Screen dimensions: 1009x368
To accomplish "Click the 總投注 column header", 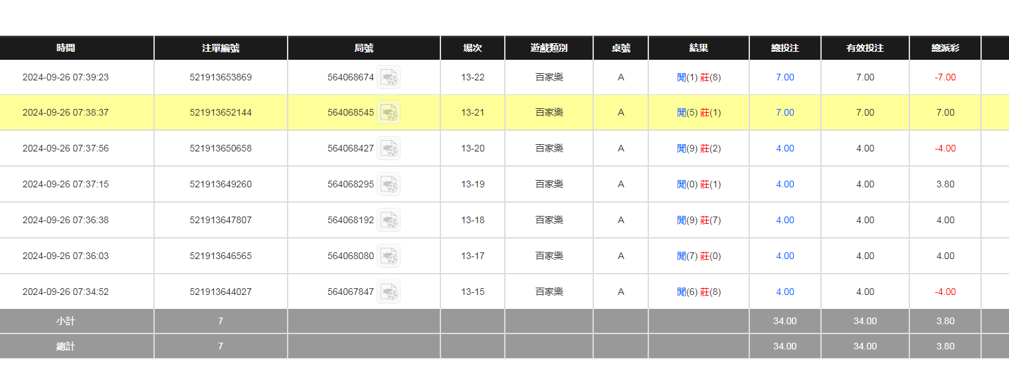I will coord(784,48).
